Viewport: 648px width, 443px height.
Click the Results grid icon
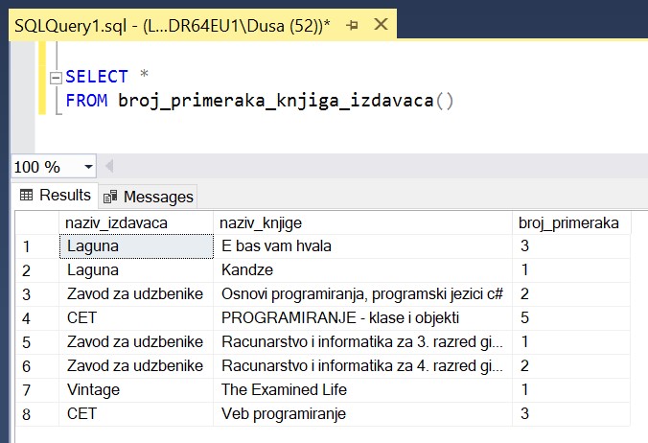[26, 196]
